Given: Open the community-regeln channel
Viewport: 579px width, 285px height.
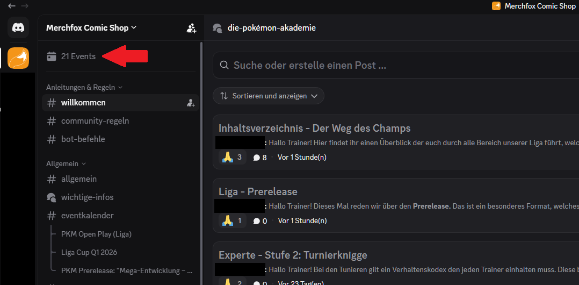Looking at the screenshot, I should click(x=95, y=121).
